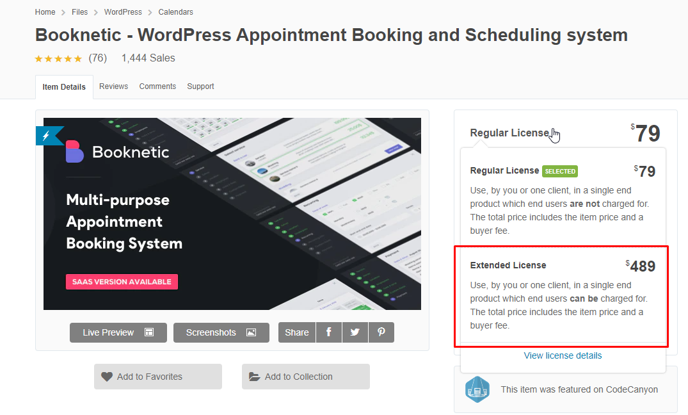Viewport: 688px width, 415px height.
Task: Go to Home breadcrumb link
Action: 45,12
